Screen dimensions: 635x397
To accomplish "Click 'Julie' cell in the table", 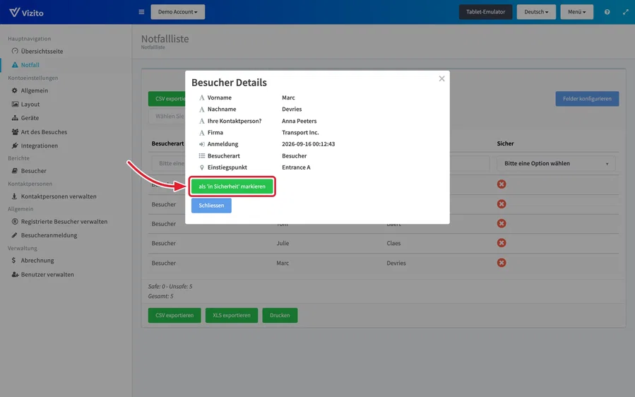I will click(283, 244).
